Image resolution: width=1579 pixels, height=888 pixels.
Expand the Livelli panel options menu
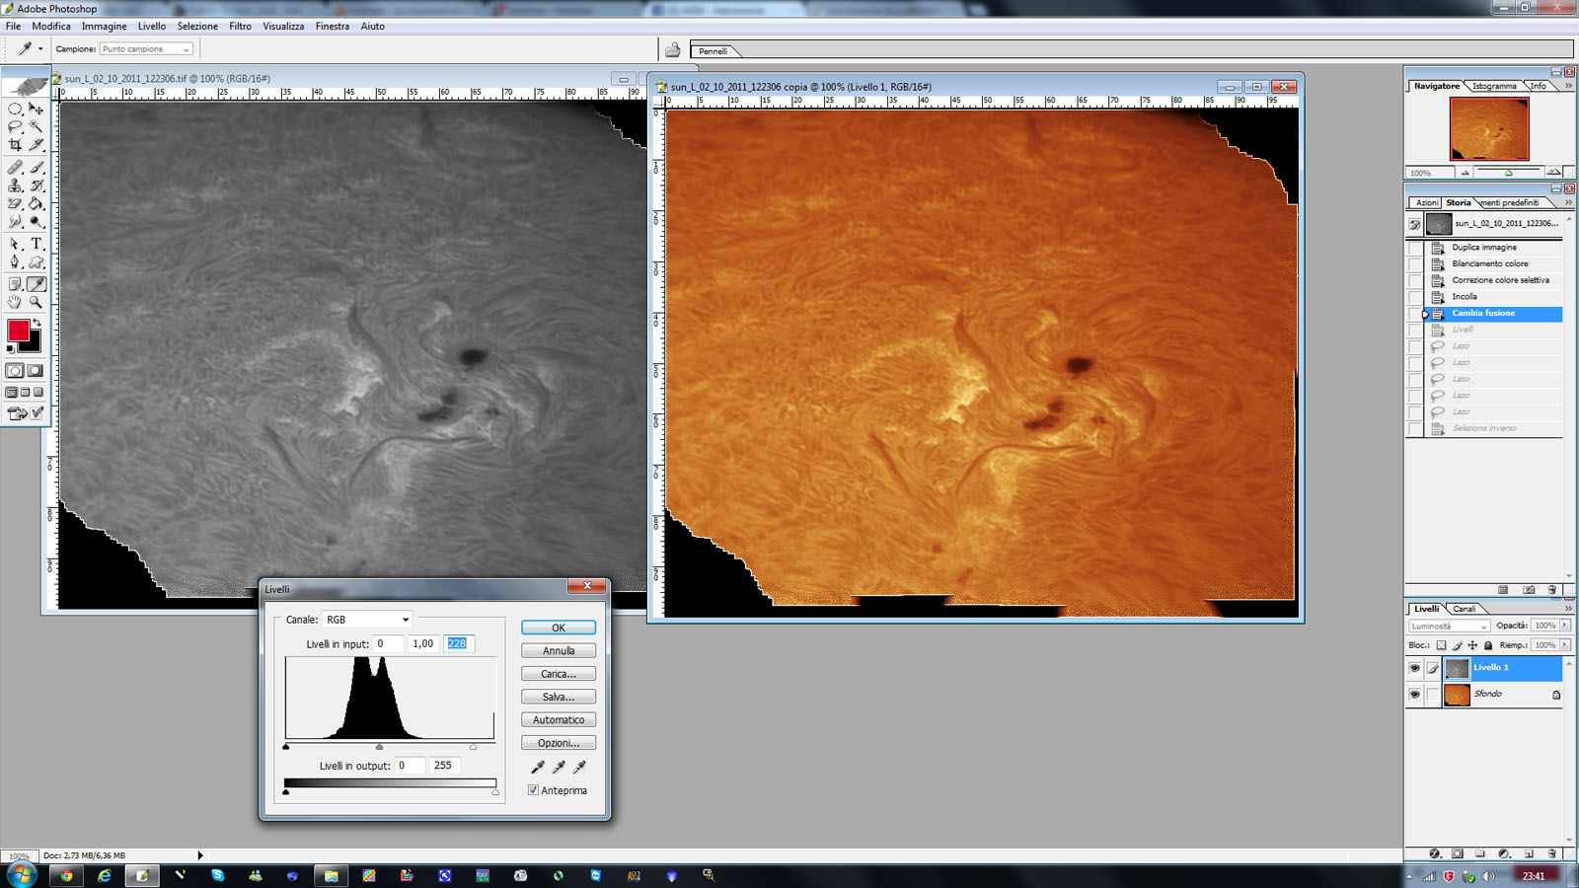tap(1568, 609)
